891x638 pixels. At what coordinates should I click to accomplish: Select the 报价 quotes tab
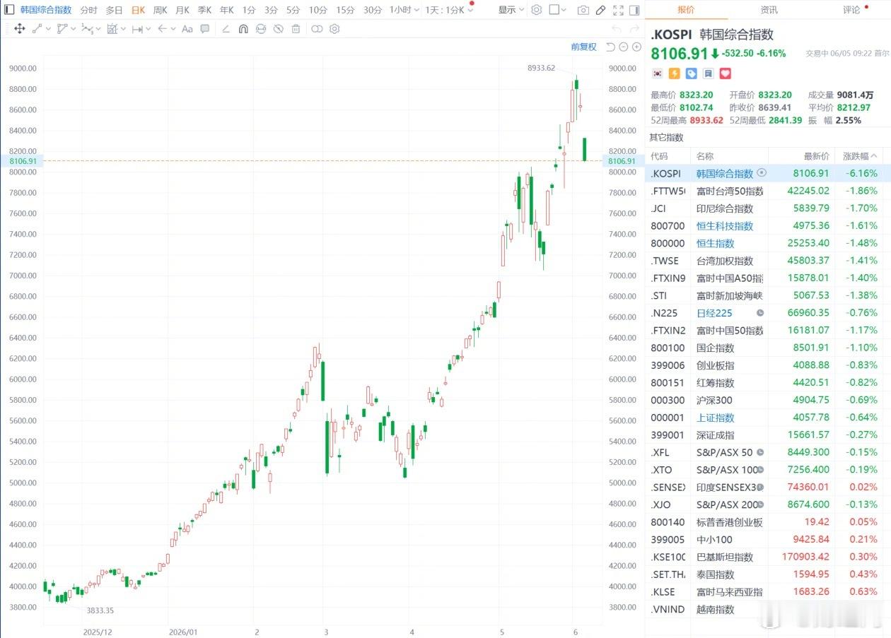click(x=686, y=10)
